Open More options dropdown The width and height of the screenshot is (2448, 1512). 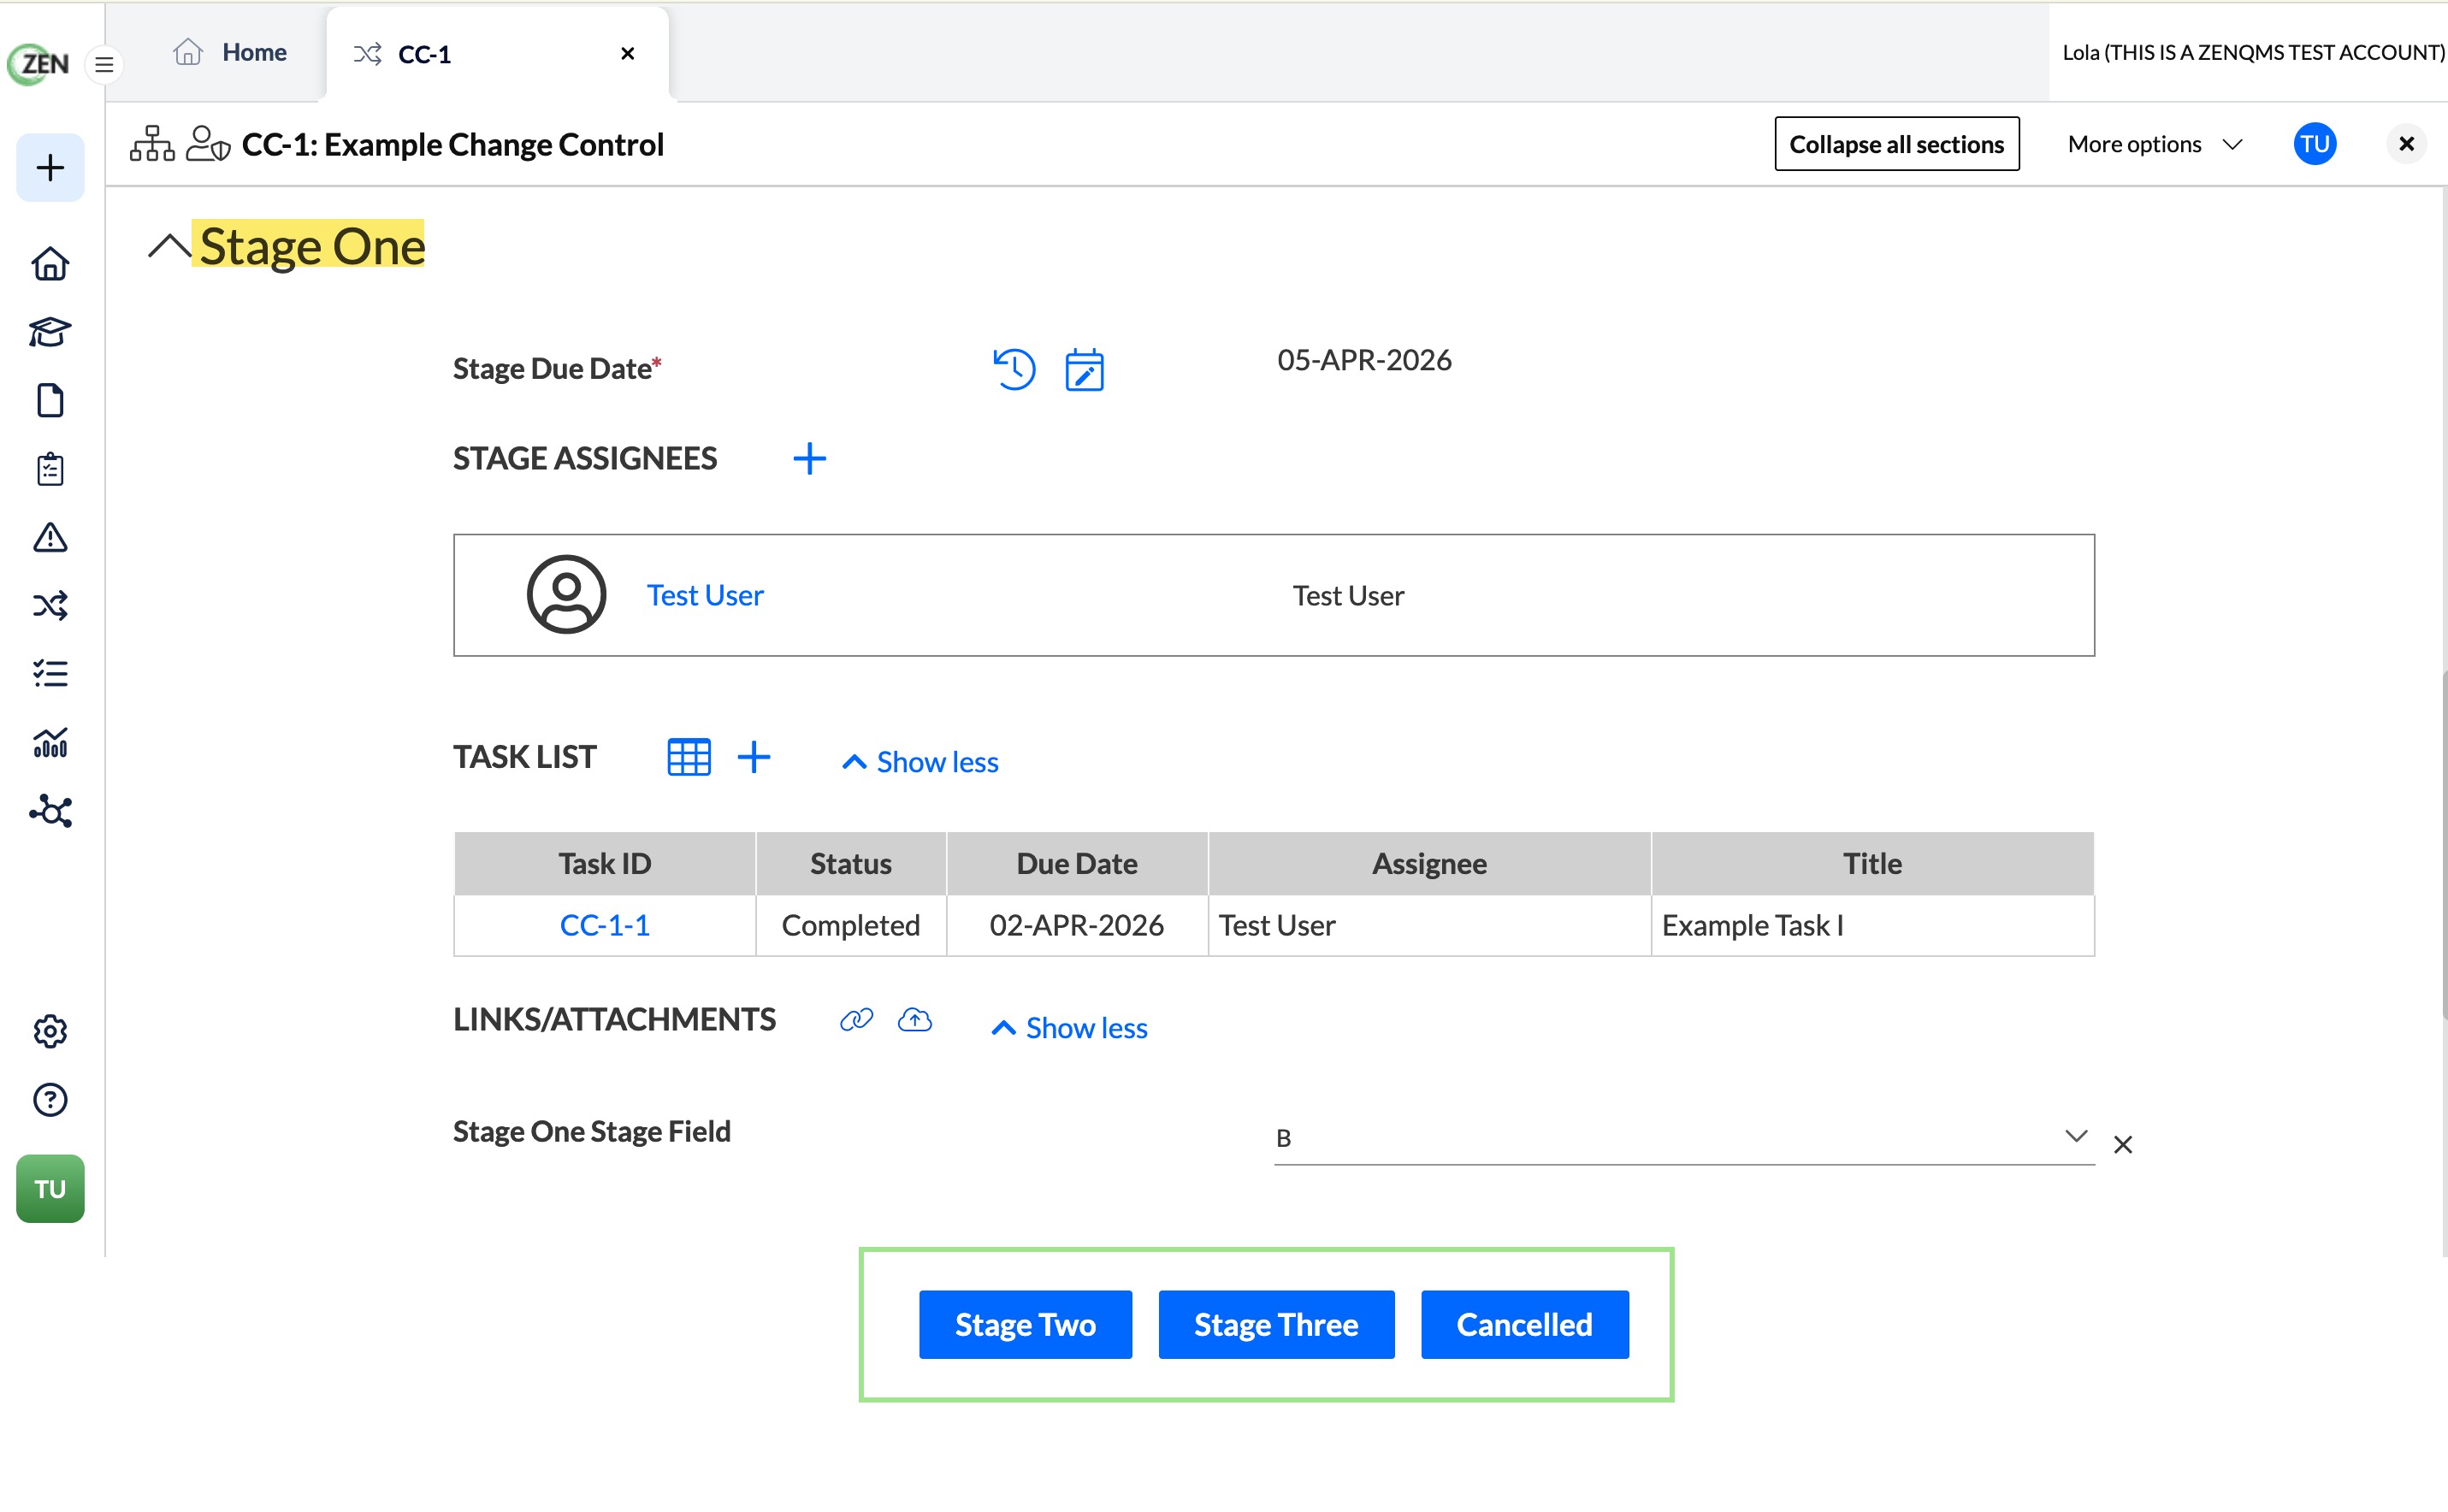(2155, 144)
